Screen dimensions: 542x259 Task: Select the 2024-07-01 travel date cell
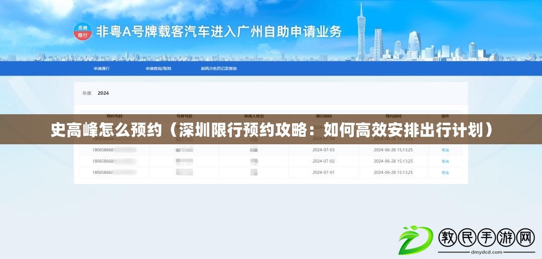[324, 172]
